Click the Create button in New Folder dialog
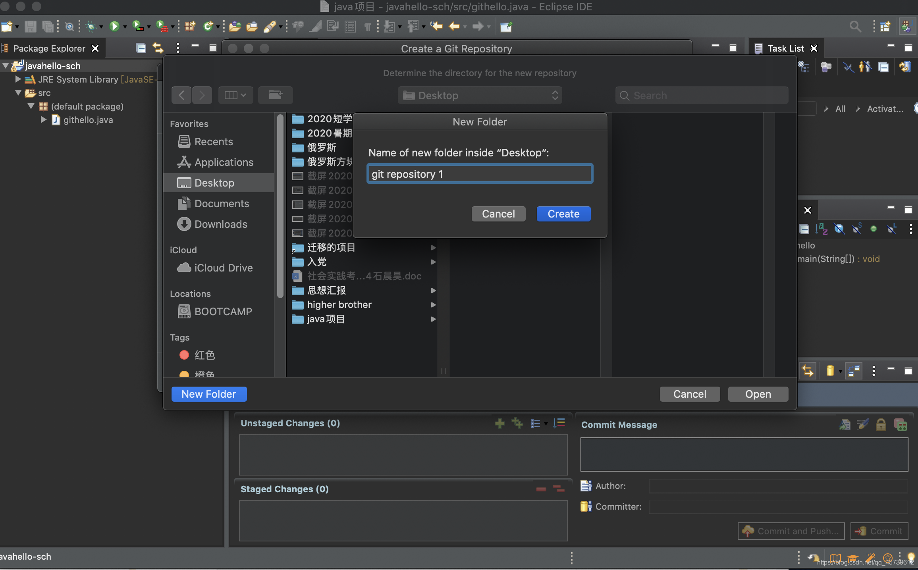The width and height of the screenshot is (918, 570). point(563,214)
